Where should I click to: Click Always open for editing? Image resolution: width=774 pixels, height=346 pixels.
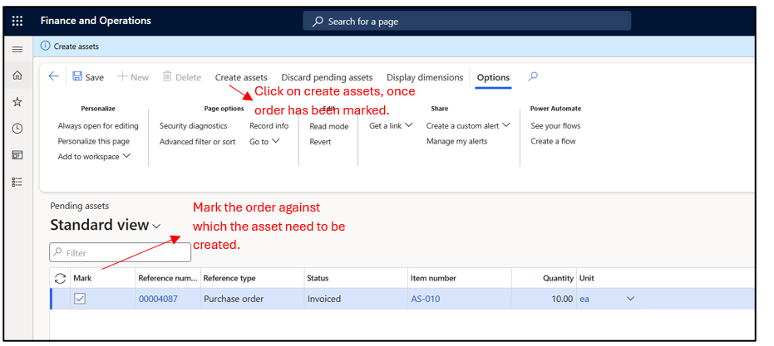[98, 125]
